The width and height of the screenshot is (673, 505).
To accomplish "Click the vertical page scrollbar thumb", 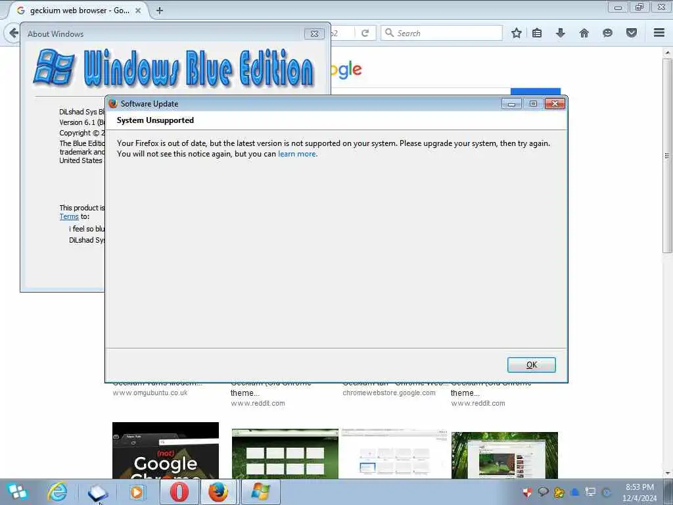I will pos(667,155).
